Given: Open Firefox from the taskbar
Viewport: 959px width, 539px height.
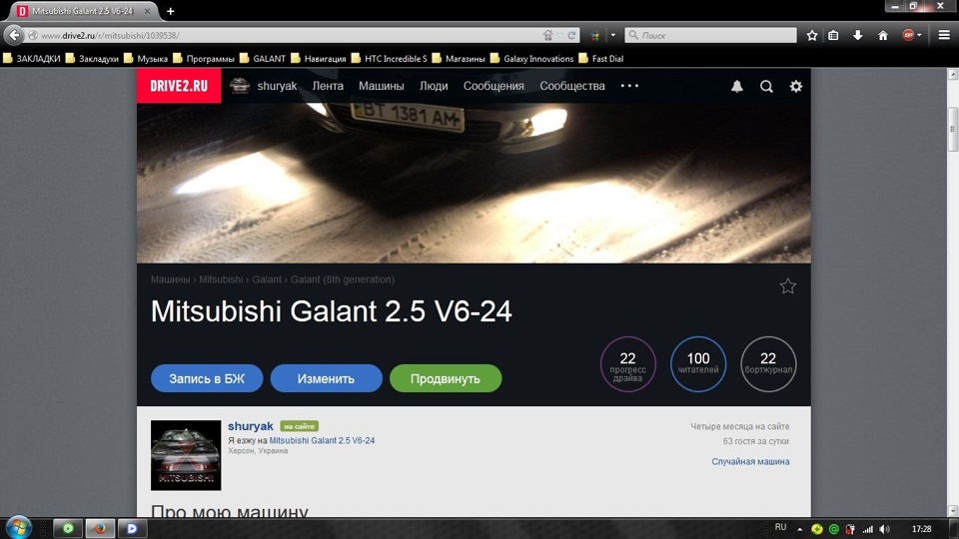Looking at the screenshot, I should [99, 528].
